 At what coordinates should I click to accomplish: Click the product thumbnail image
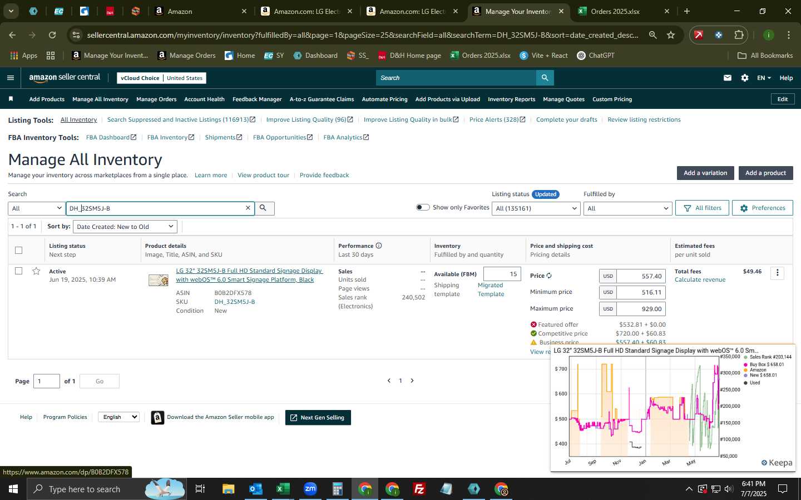pyautogui.click(x=158, y=280)
